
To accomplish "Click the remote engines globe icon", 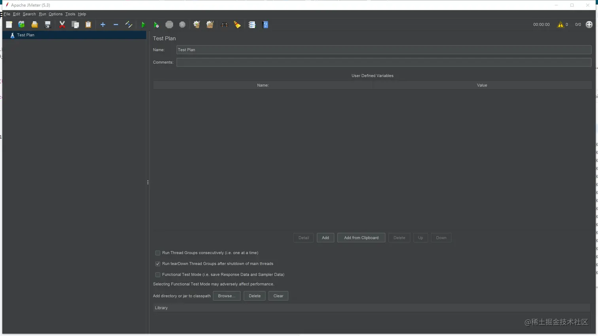I will (589, 25).
